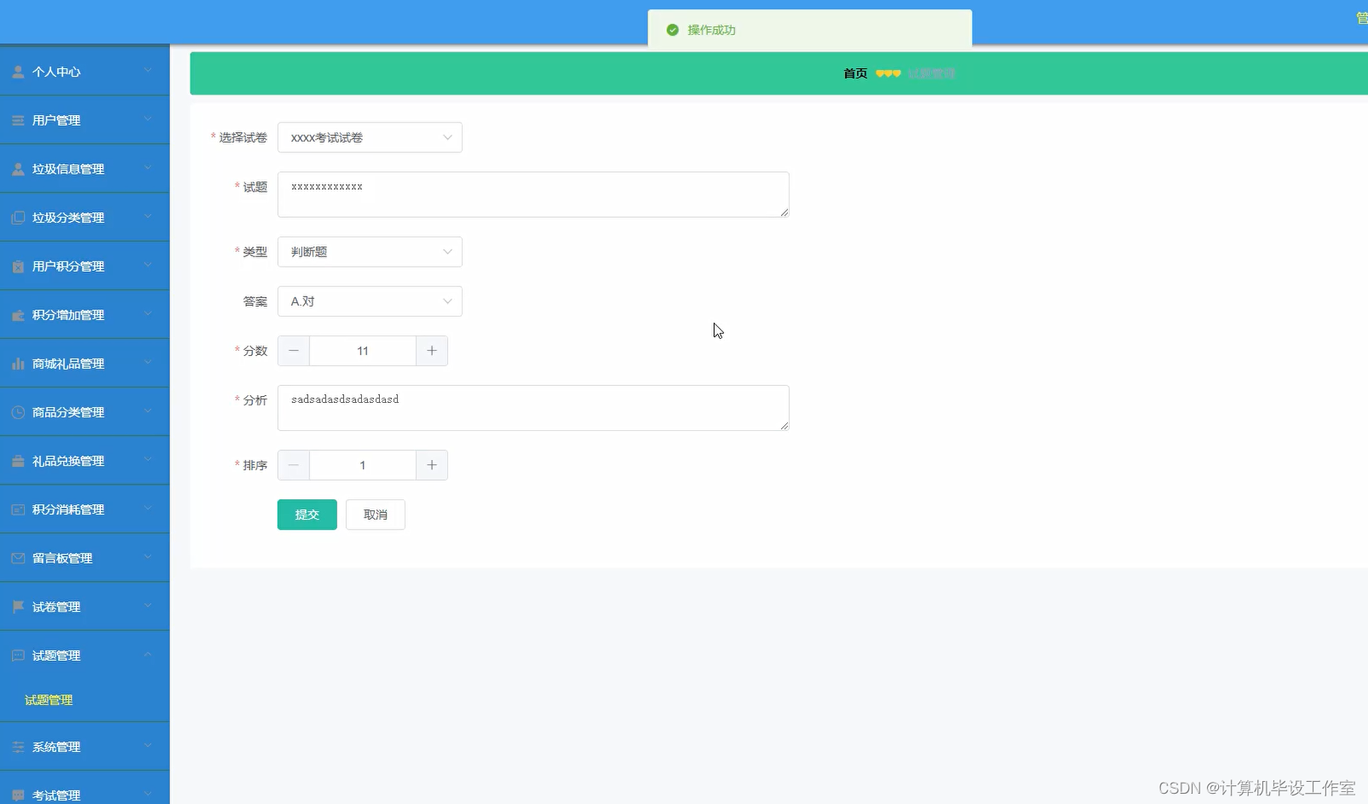This screenshot has width=1368, height=804.
Task: Click the 留言板管理 envelope icon
Action: tap(18, 558)
